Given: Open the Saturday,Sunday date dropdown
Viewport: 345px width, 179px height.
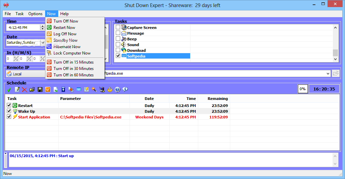Looking at the screenshot, I should point(43,42).
